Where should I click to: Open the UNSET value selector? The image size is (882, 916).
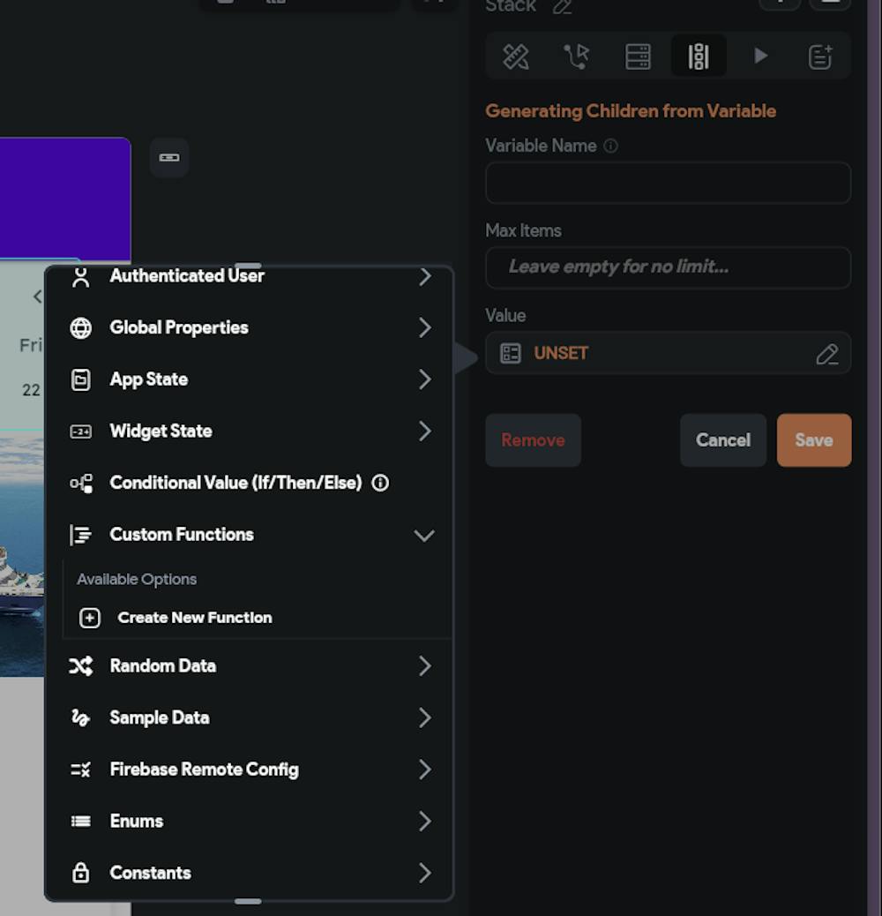668,353
